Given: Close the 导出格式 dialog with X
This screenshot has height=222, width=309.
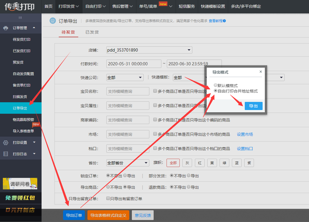Looking at the screenshot, I should point(260,72).
